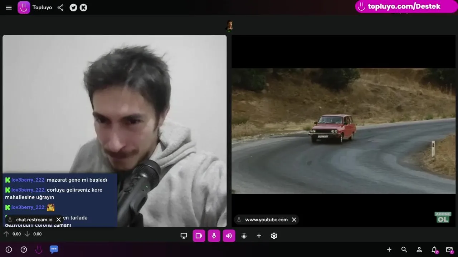458x257 pixels.
Task: Click the red car video stream
Action: (343, 131)
